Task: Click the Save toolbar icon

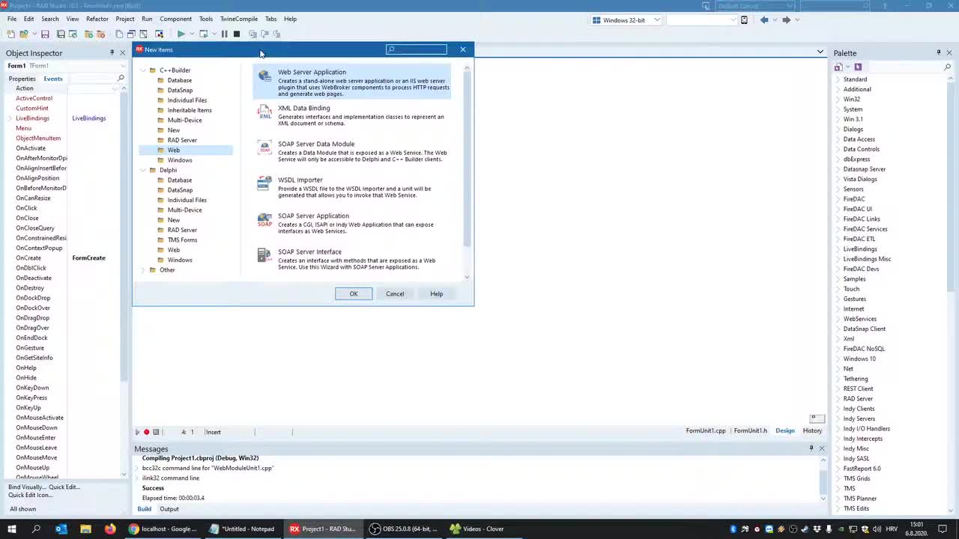Action: pos(45,34)
